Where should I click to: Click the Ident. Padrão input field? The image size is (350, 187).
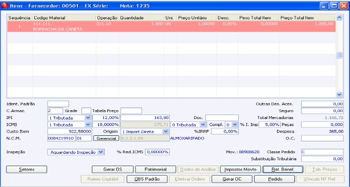pyautogui.click(x=58, y=104)
